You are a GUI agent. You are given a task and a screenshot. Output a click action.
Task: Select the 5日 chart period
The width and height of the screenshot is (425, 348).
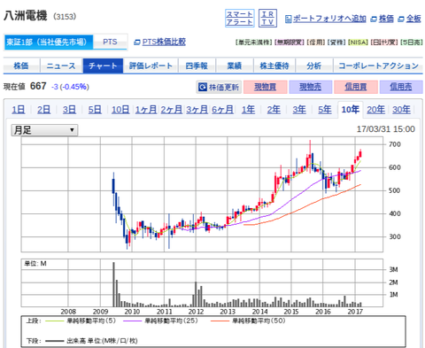tap(95, 110)
